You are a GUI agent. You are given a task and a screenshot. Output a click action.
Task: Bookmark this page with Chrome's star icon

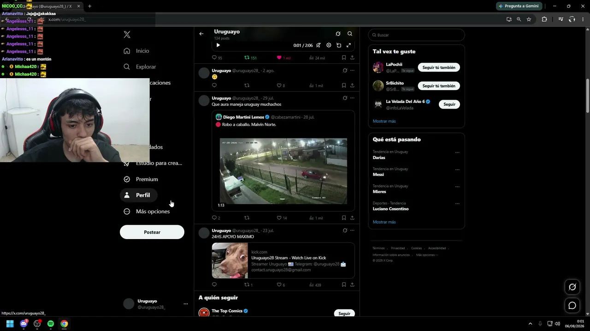[529, 19]
